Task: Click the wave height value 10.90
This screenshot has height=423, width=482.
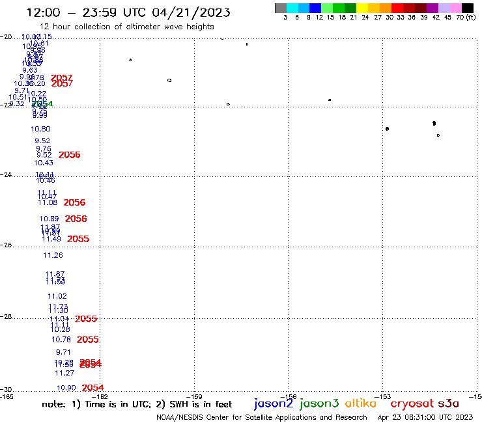Action: coord(66,388)
